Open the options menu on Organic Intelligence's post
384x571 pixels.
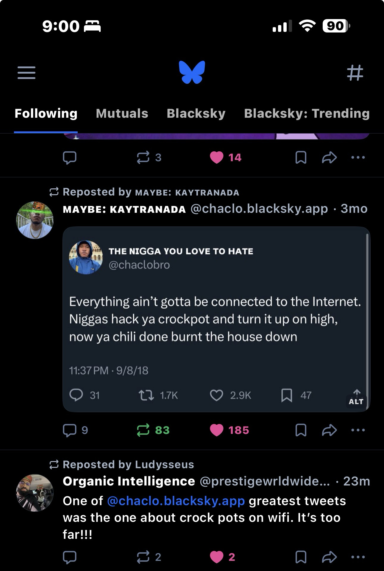tap(358, 557)
